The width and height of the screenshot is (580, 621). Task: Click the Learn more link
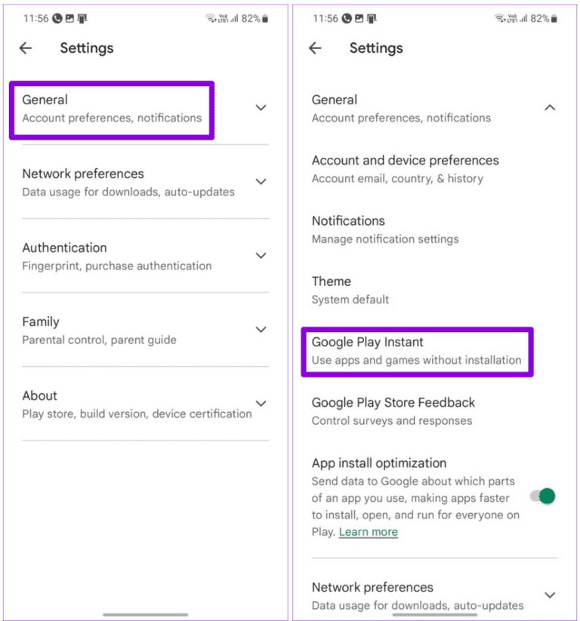pyautogui.click(x=368, y=532)
